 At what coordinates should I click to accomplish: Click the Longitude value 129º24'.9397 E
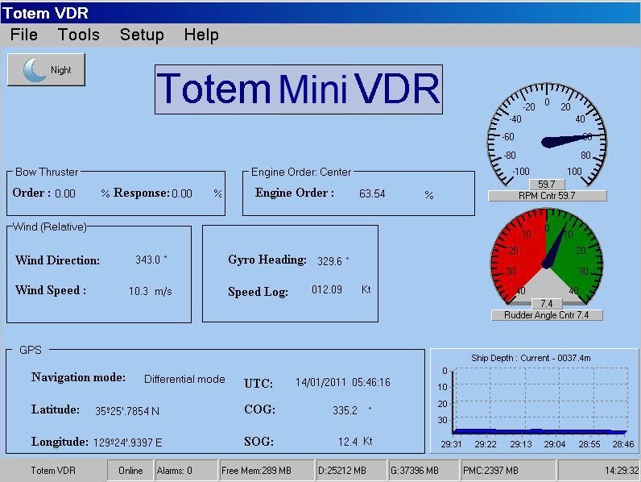(x=127, y=443)
